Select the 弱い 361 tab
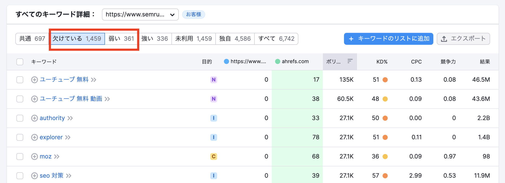This screenshot has height=183, width=505. (121, 39)
